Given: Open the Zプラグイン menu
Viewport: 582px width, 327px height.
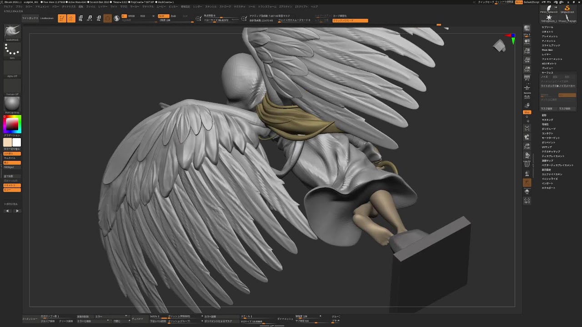Looking at the screenshot, I should pos(286,7).
